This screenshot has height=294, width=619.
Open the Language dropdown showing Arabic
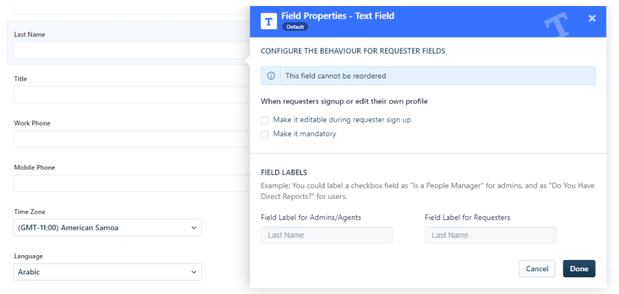click(107, 272)
